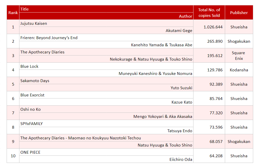The image size is (257, 168).
Task: Click the sales figure 265.890
Action: (215, 41)
